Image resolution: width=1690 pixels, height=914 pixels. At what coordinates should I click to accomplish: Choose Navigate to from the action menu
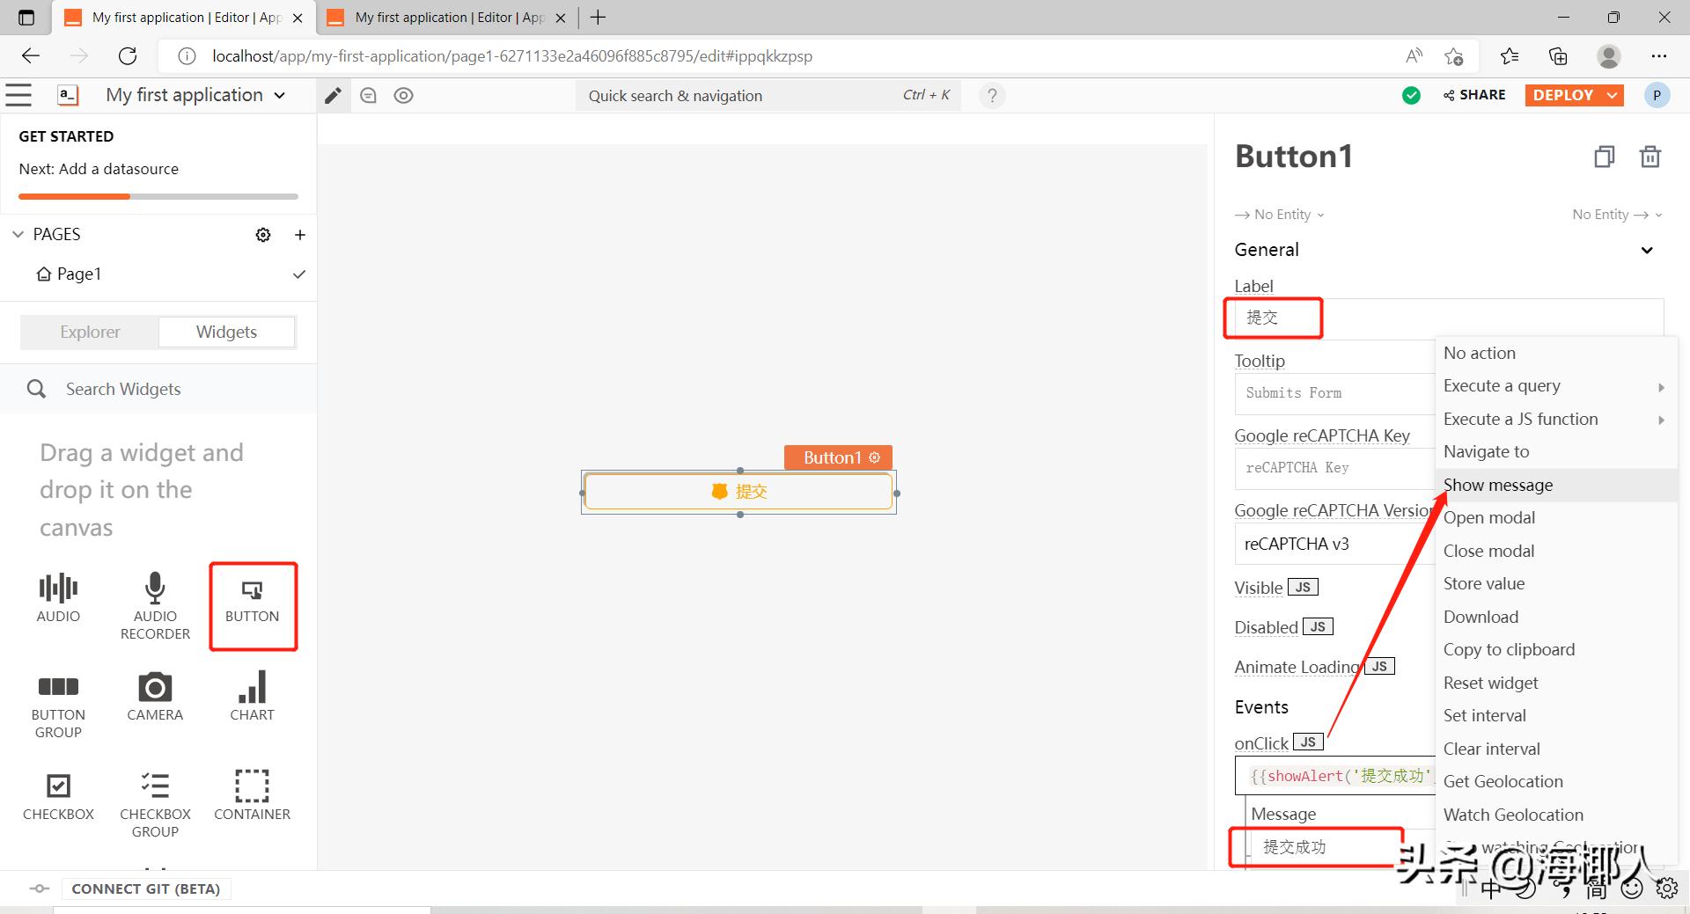[x=1556, y=452]
